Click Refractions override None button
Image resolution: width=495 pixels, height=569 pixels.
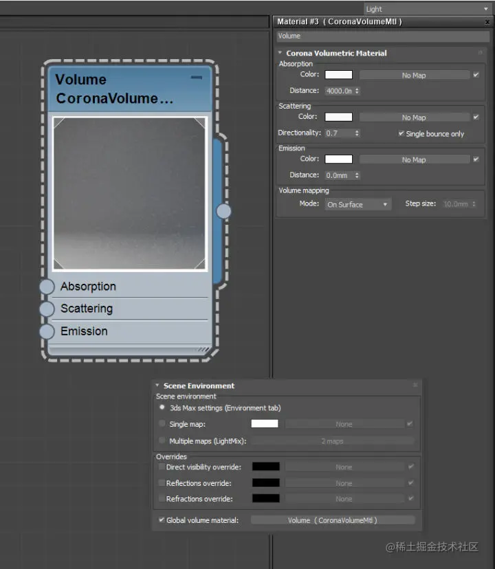coord(344,499)
